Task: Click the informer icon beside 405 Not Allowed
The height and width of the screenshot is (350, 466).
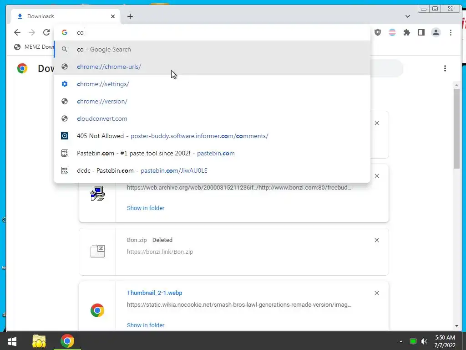Action: (x=65, y=136)
